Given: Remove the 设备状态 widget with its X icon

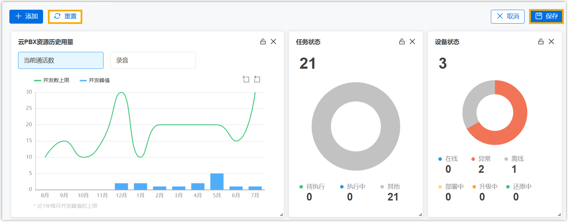Looking at the screenshot, I should pyautogui.click(x=551, y=42).
